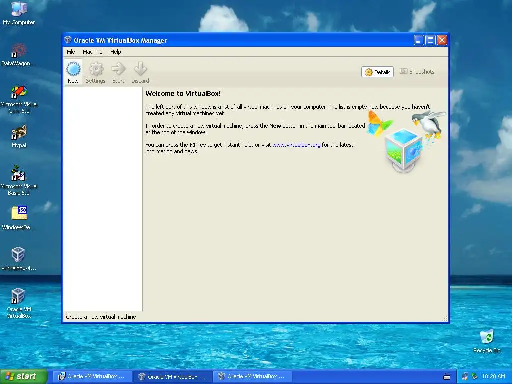Screen dimensions: 512x384
Task: Click the network computers tray icon
Action: (x=465, y=377)
